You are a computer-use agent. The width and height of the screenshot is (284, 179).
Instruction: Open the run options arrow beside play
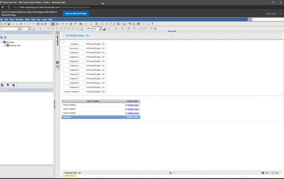tap(49, 24)
